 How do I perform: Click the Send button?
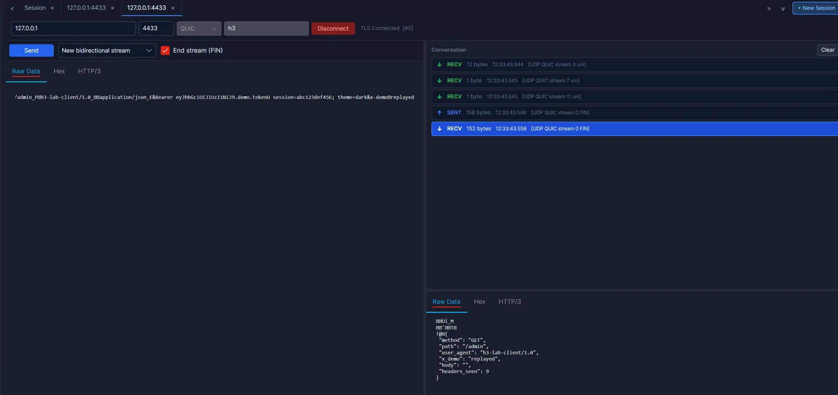click(31, 51)
